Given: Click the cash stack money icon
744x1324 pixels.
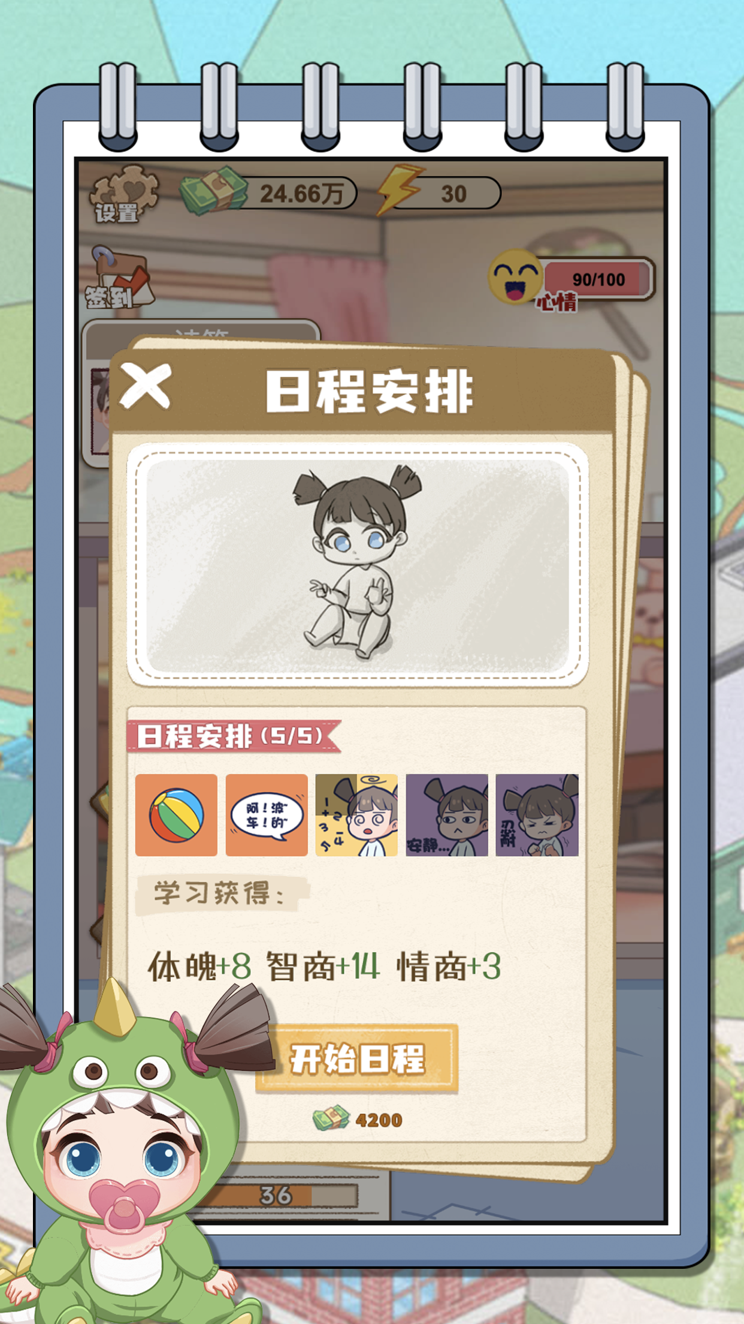Looking at the screenshot, I should (x=214, y=191).
